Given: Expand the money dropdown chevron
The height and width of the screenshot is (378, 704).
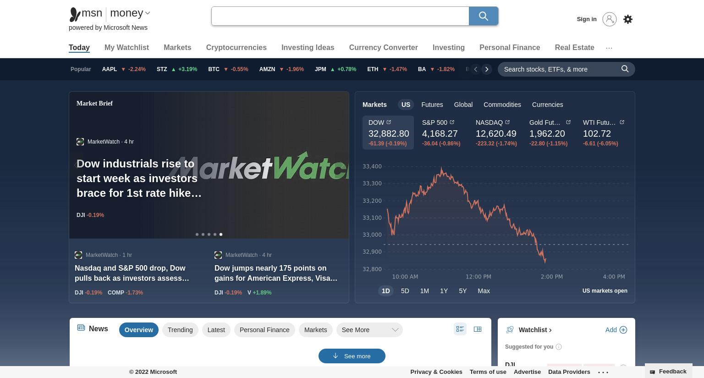Looking at the screenshot, I should (148, 13).
